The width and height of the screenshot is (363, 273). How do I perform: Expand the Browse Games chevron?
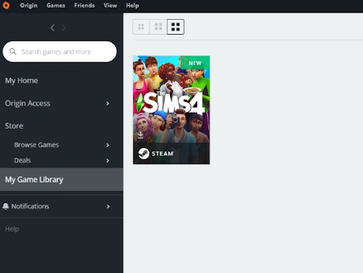click(x=108, y=145)
